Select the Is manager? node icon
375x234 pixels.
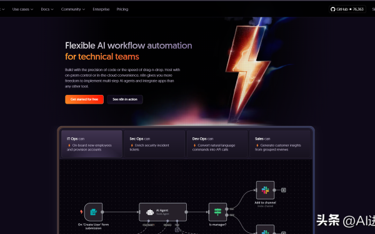pyautogui.click(x=217, y=212)
